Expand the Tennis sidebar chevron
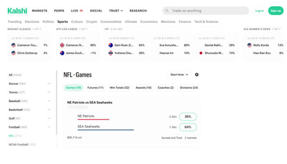 49,92
